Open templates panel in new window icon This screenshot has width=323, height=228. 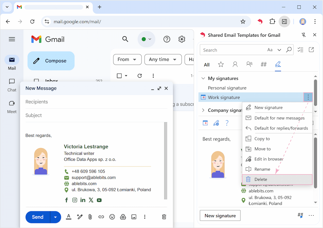tap(311, 50)
